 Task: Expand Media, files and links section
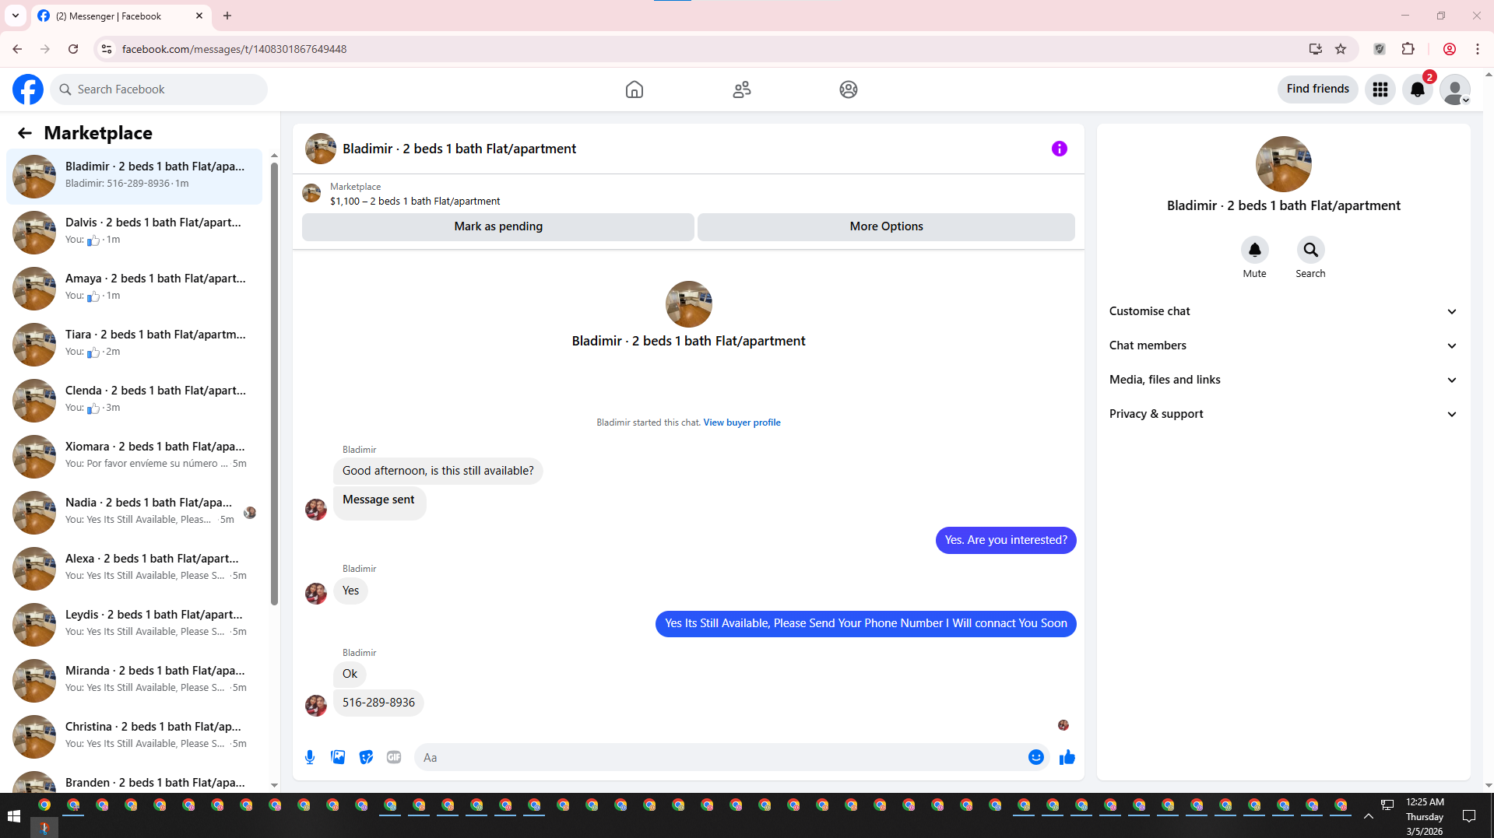(1283, 380)
